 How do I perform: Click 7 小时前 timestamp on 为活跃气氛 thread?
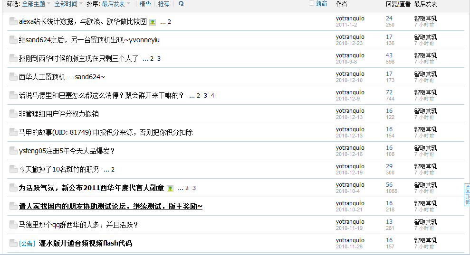424,191
